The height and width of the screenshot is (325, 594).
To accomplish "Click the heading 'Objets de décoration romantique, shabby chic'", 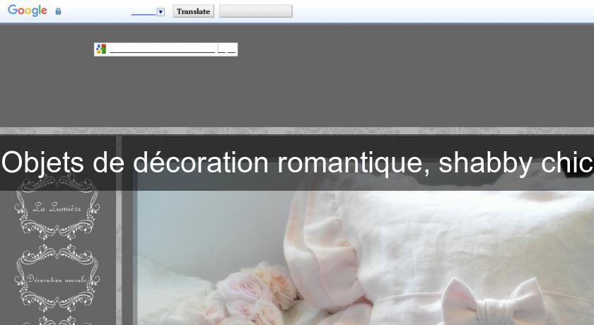I will tap(297, 162).
